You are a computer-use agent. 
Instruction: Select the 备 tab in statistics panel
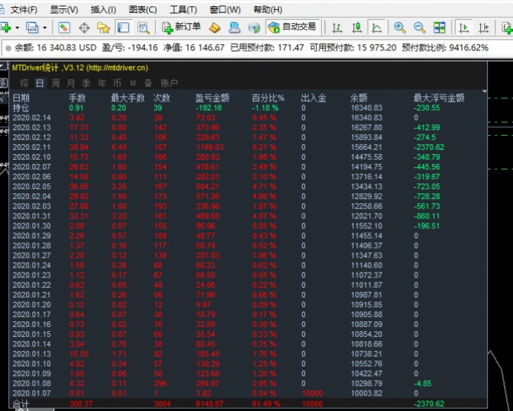pyautogui.click(x=148, y=83)
